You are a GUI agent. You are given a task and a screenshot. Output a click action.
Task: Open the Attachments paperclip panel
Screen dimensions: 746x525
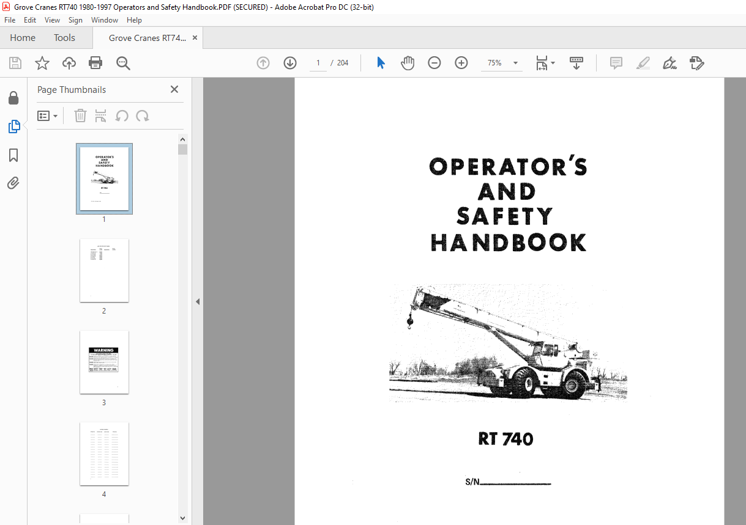pos(13,183)
